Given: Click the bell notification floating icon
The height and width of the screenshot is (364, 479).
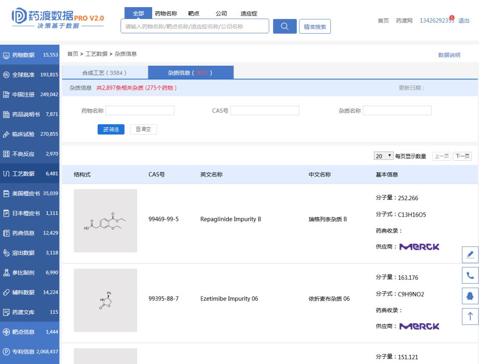Looking at the screenshot, I should pyautogui.click(x=470, y=296).
